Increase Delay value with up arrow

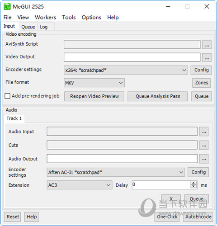click(193, 183)
